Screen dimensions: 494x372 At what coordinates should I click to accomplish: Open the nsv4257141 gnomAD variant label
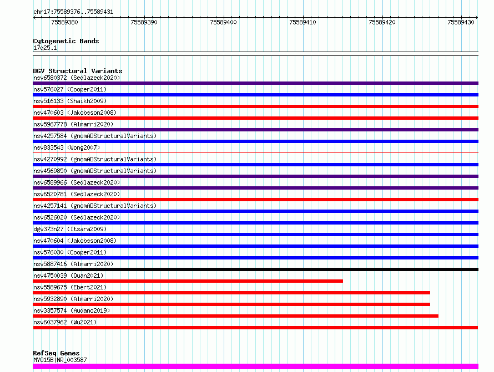tap(95, 206)
